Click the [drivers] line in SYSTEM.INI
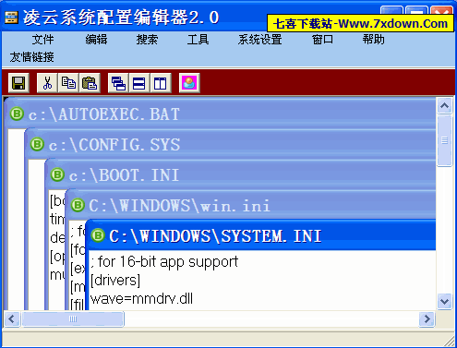The image size is (457, 348). tap(115, 281)
